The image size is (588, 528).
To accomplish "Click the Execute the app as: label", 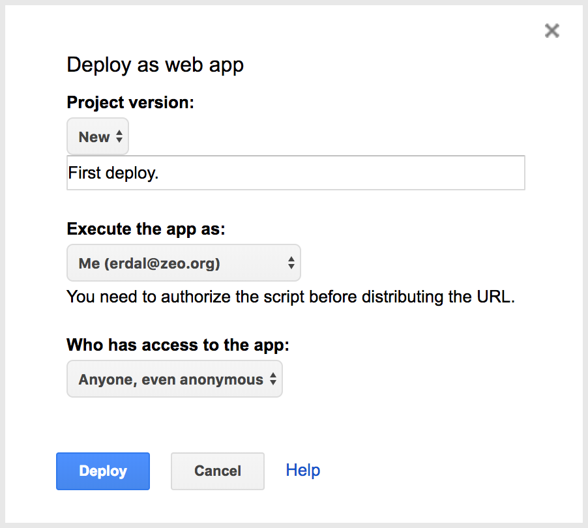I will 146,229.
